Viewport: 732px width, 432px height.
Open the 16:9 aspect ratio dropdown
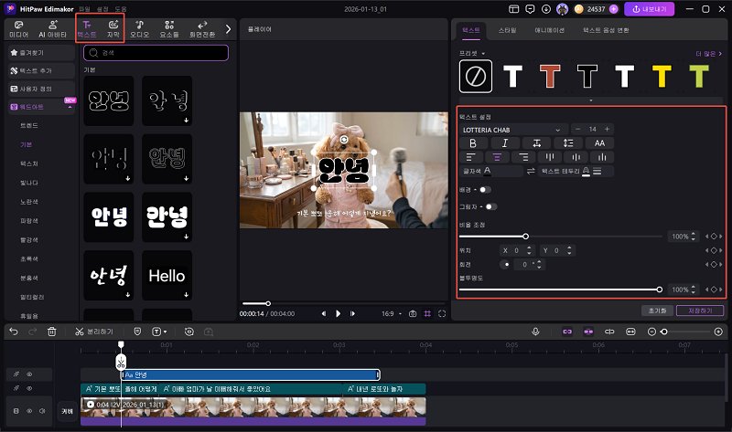pos(392,313)
